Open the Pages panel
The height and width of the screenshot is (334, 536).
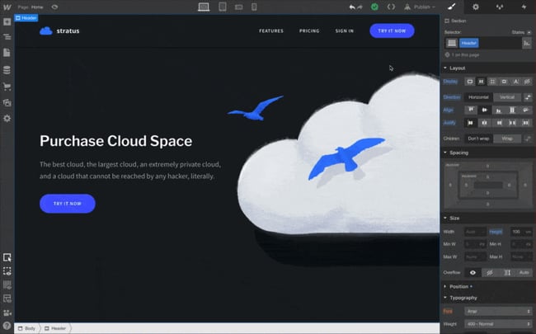[x=7, y=53]
